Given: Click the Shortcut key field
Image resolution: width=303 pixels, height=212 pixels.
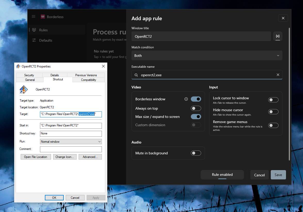Looking at the screenshot, I should [x=71, y=133].
